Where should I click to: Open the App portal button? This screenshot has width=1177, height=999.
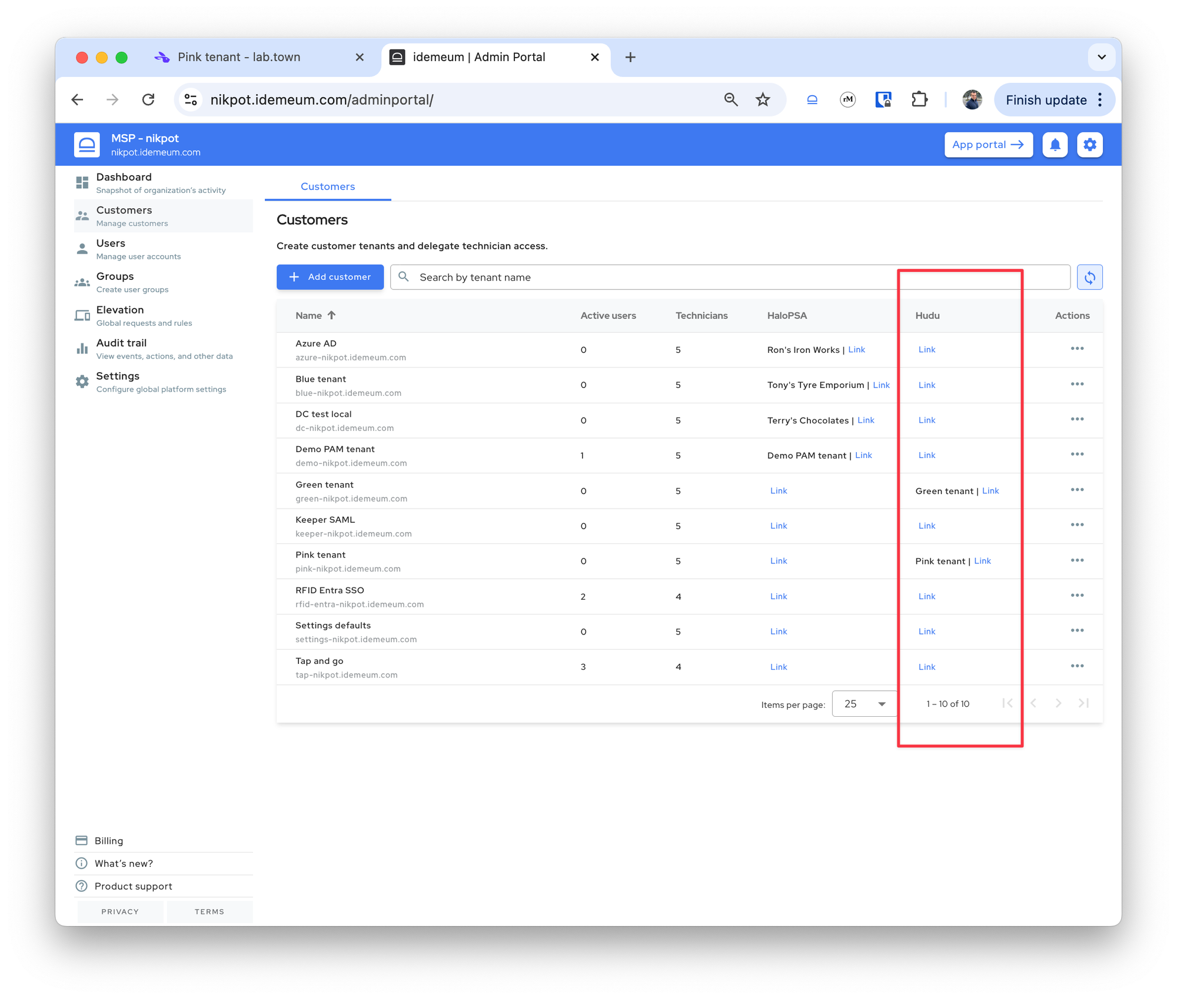pyautogui.click(x=988, y=145)
